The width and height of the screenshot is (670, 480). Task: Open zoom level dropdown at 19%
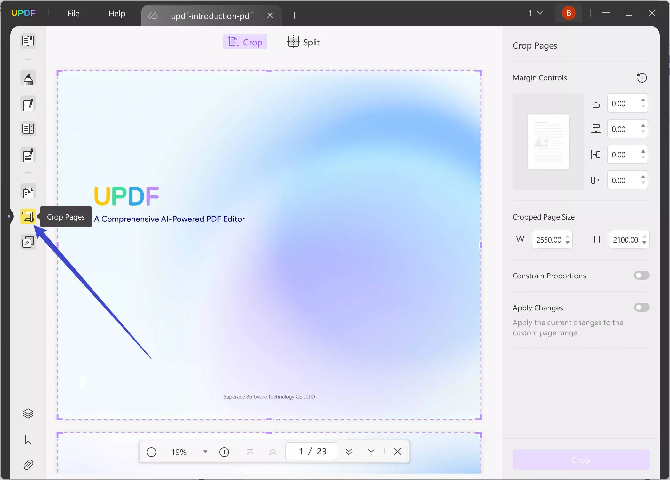click(205, 452)
